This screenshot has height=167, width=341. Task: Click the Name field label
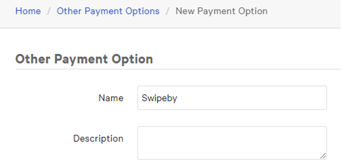pyautogui.click(x=111, y=98)
